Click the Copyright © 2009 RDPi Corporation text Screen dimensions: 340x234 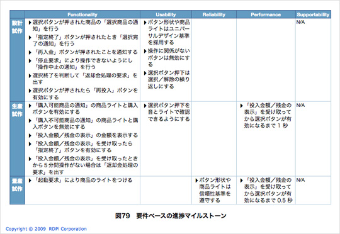click(46, 229)
